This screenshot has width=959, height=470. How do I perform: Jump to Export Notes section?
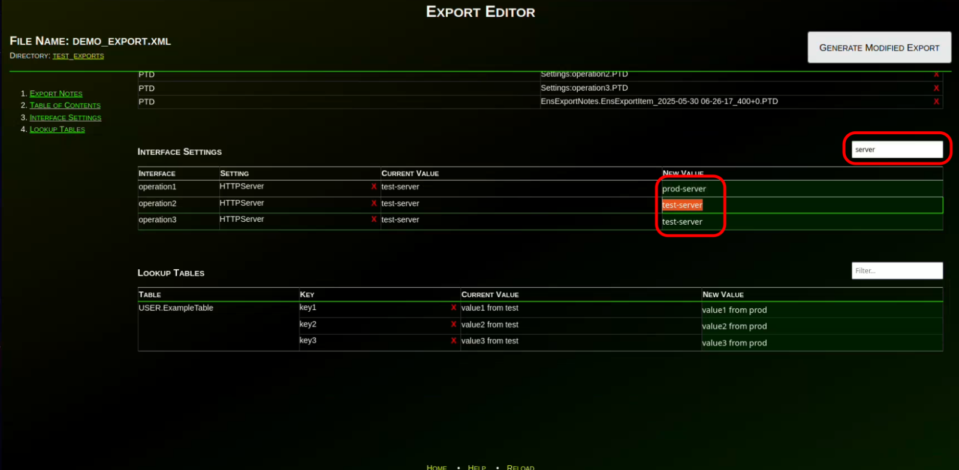pos(56,94)
